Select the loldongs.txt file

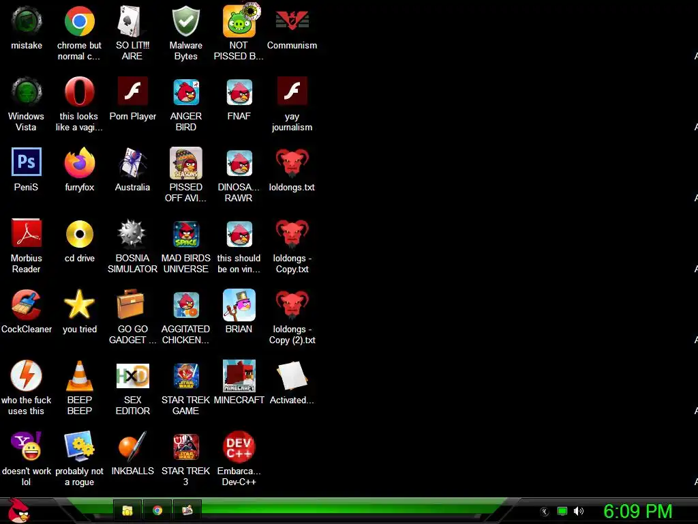[x=292, y=163]
